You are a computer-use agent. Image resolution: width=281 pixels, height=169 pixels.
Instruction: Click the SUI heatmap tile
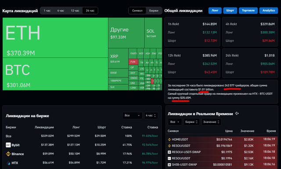118,87
